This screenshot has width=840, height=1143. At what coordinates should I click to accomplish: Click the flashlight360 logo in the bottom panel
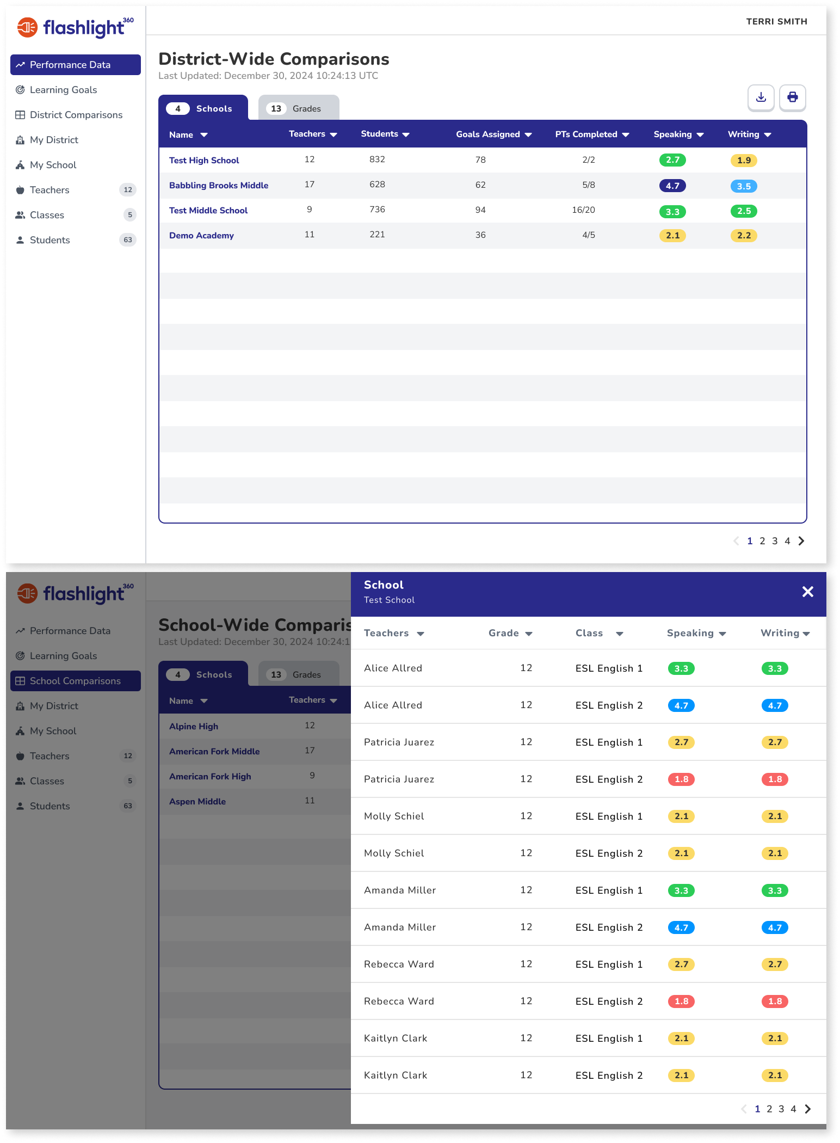pos(76,593)
